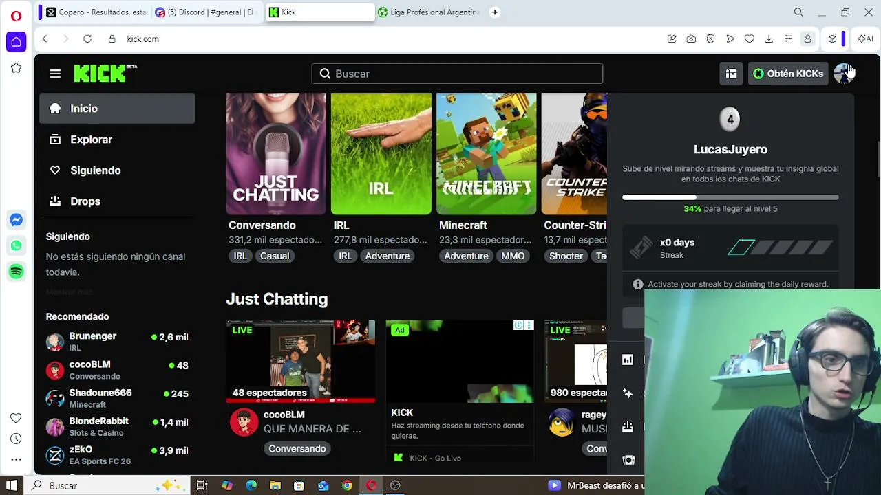Open Task View on the taskbar
The image size is (881, 495).
click(x=202, y=485)
